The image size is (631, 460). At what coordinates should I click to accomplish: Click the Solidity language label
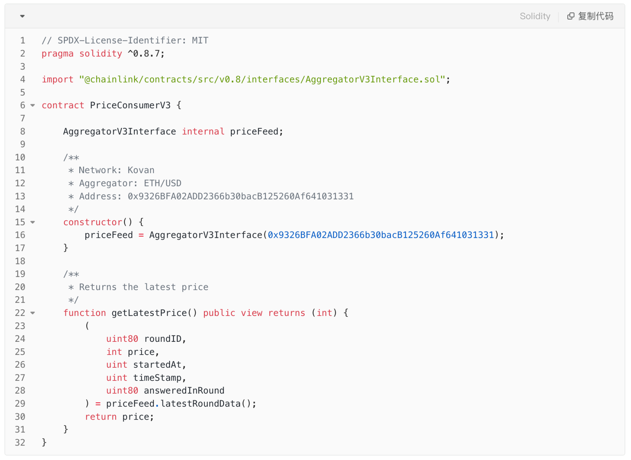(x=535, y=16)
